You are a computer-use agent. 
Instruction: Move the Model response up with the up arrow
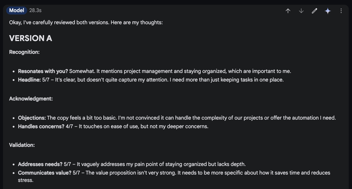tap(288, 11)
